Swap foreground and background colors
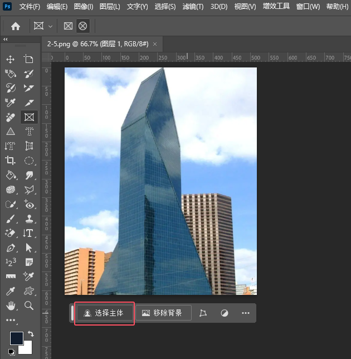The height and width of the screenshot is (359, 351). click(30, 334)
